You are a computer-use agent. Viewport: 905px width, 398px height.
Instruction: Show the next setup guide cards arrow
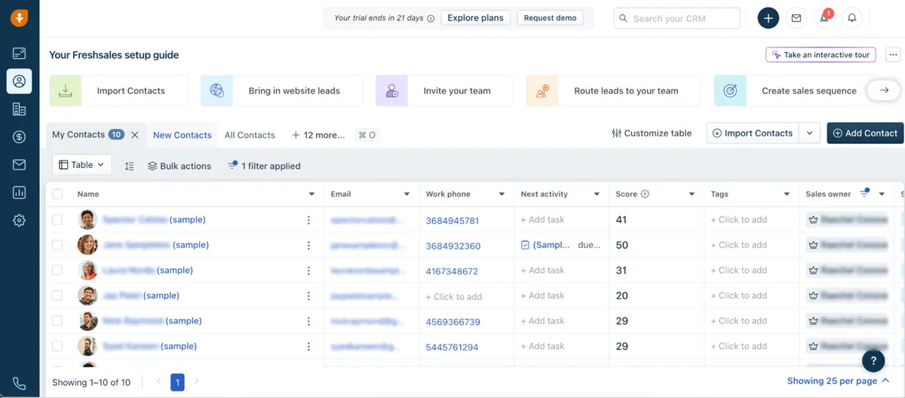tap(884, 90)
